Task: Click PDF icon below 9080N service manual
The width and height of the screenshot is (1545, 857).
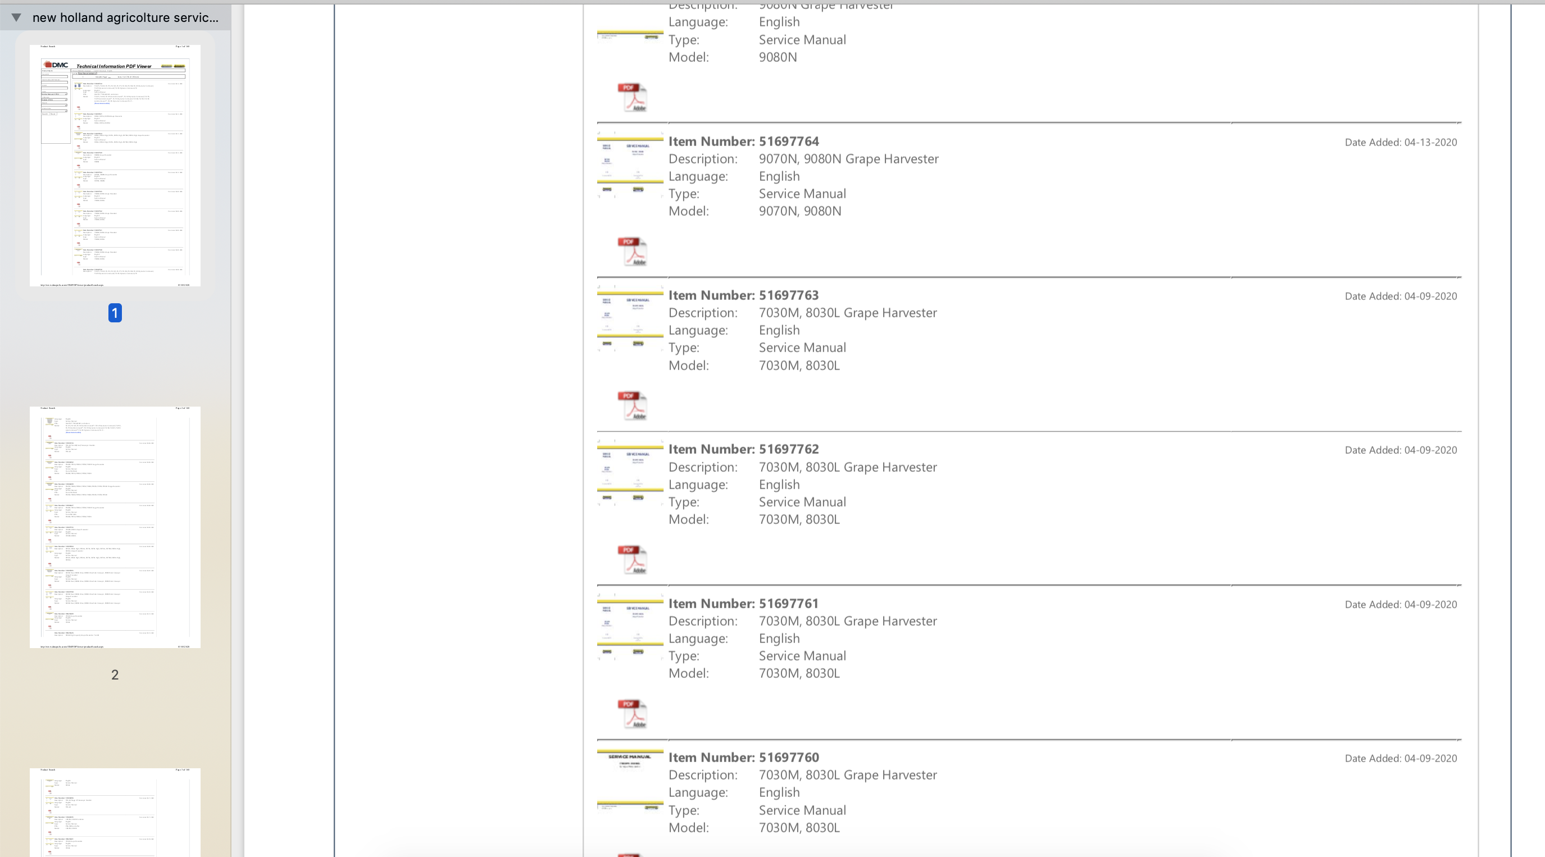Action: (x=632, y=97)
